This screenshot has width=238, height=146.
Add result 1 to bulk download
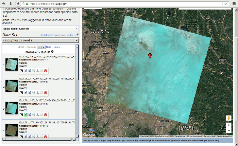click(33, 71)
